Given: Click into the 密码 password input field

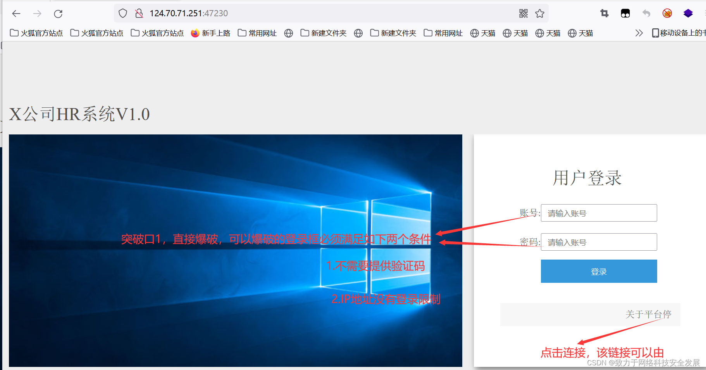Looking at the screenshot, I should click(599, 242).
